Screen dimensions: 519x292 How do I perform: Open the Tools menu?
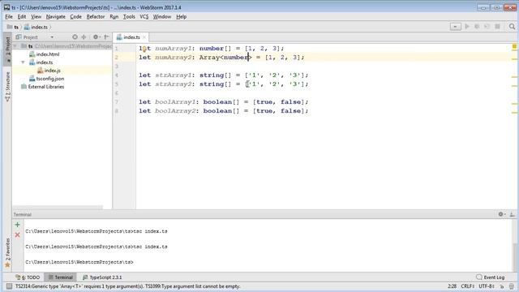tap(129, 16)
